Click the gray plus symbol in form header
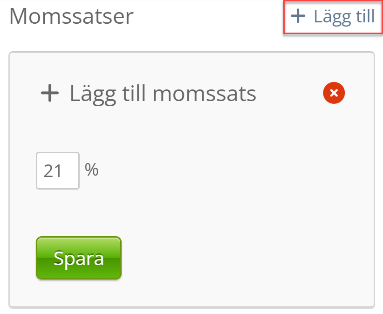Viewport: 383px width, 314px height. [50, 93]
